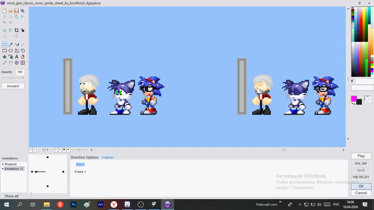The height and width of the screenshot is (210, 374).
Task: Go to the next frame button
Action: (x=56, y=149)
